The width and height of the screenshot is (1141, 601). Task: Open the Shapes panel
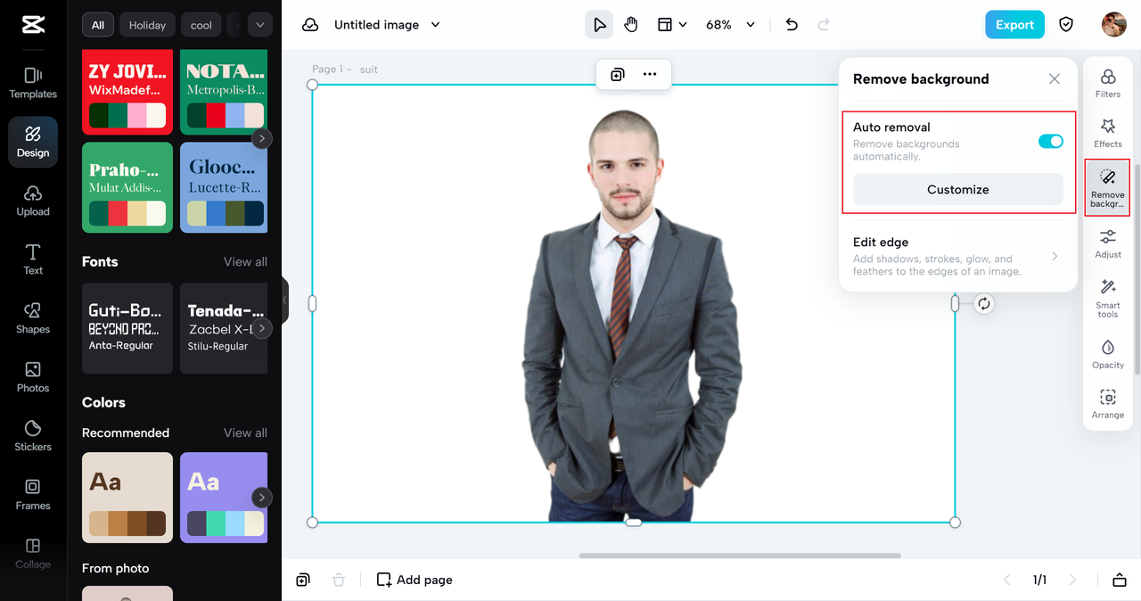click(33, 318)
